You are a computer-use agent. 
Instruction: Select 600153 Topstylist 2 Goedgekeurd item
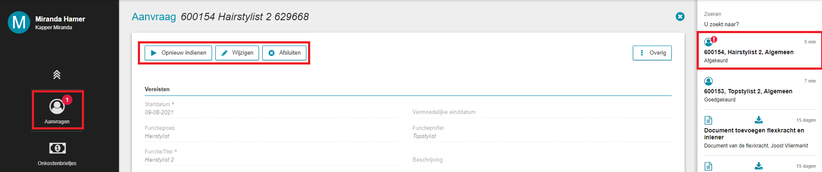(760, 90)
